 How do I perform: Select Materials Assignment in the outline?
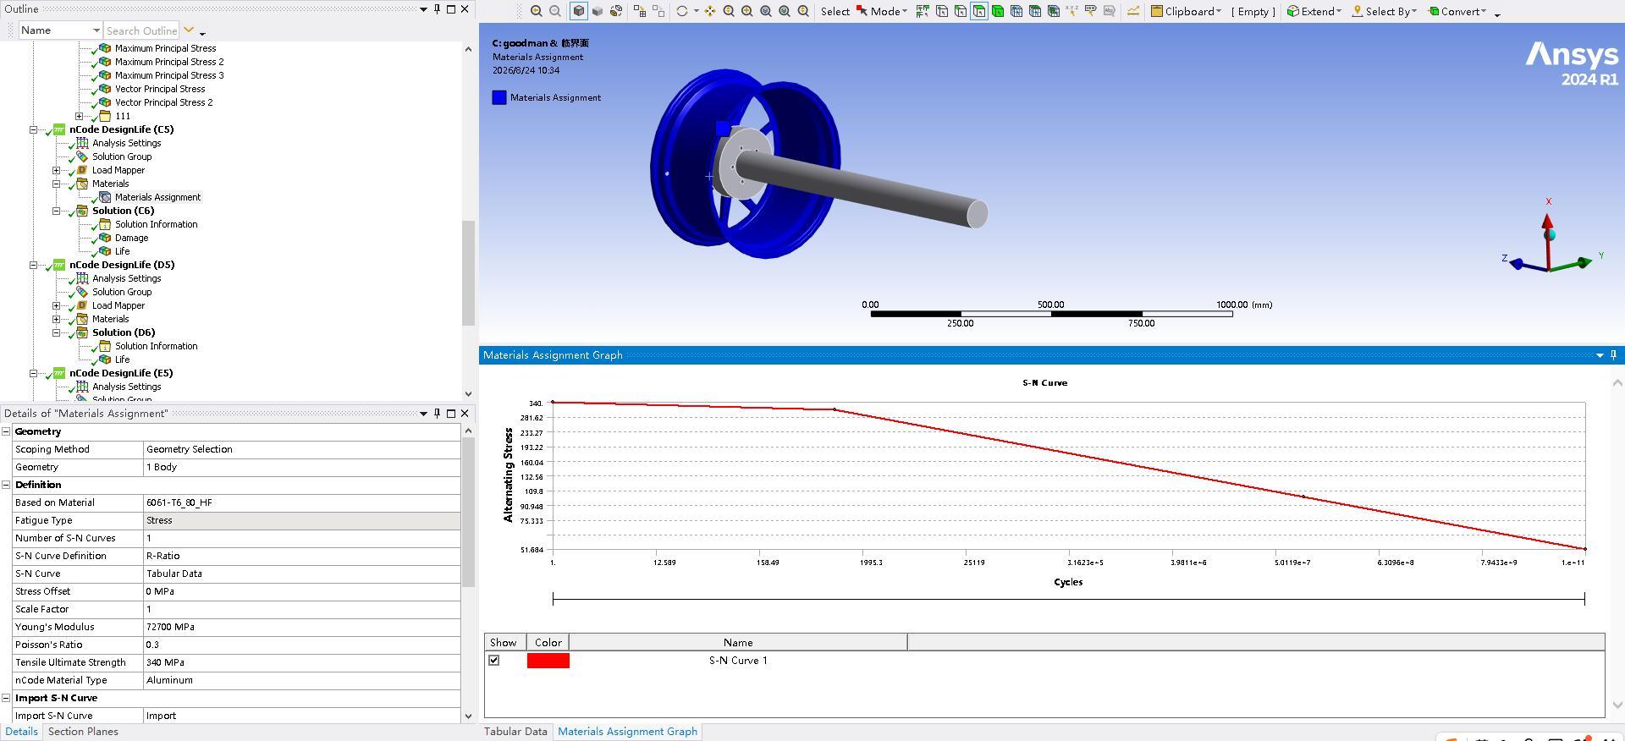point(157,197)
